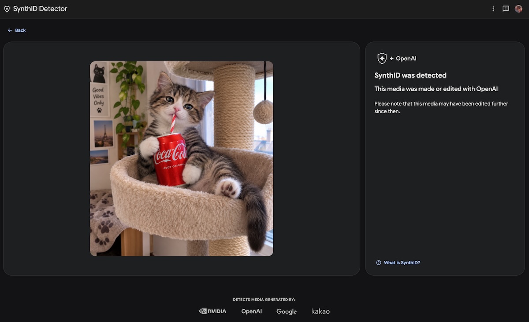Open the send feedback icon
This screenshot has width=529, height=322.
tap(506, 9)
